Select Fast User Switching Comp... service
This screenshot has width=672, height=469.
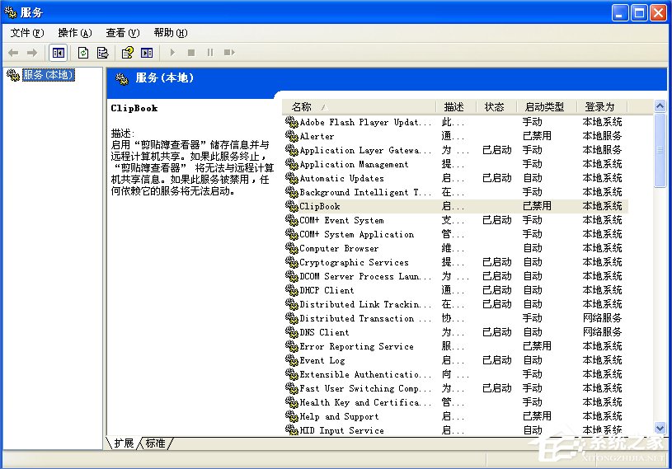pos(365,388)
